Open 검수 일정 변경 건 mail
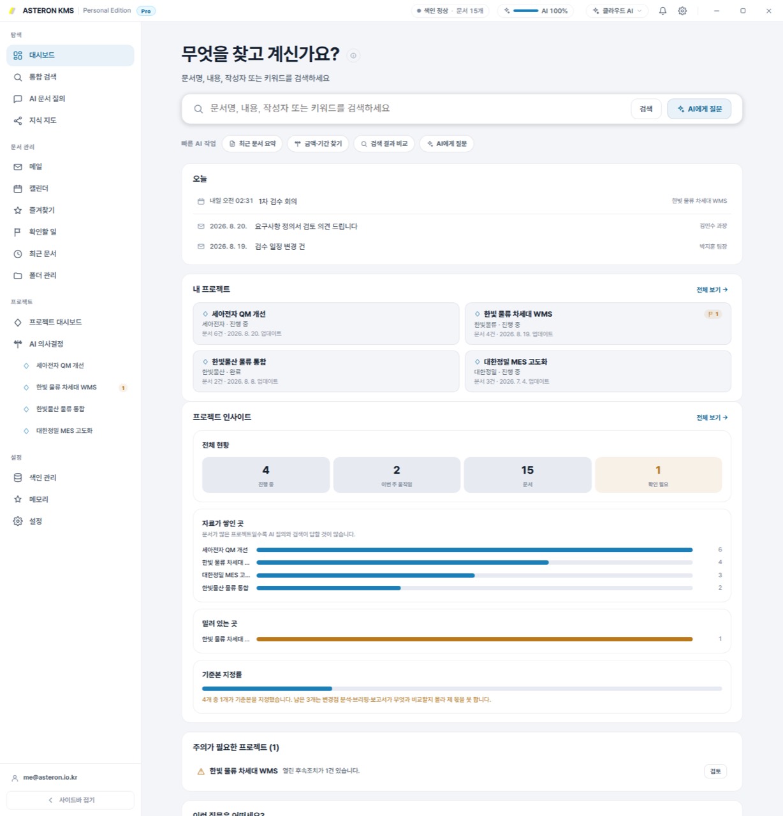 [x=462, y=247]
